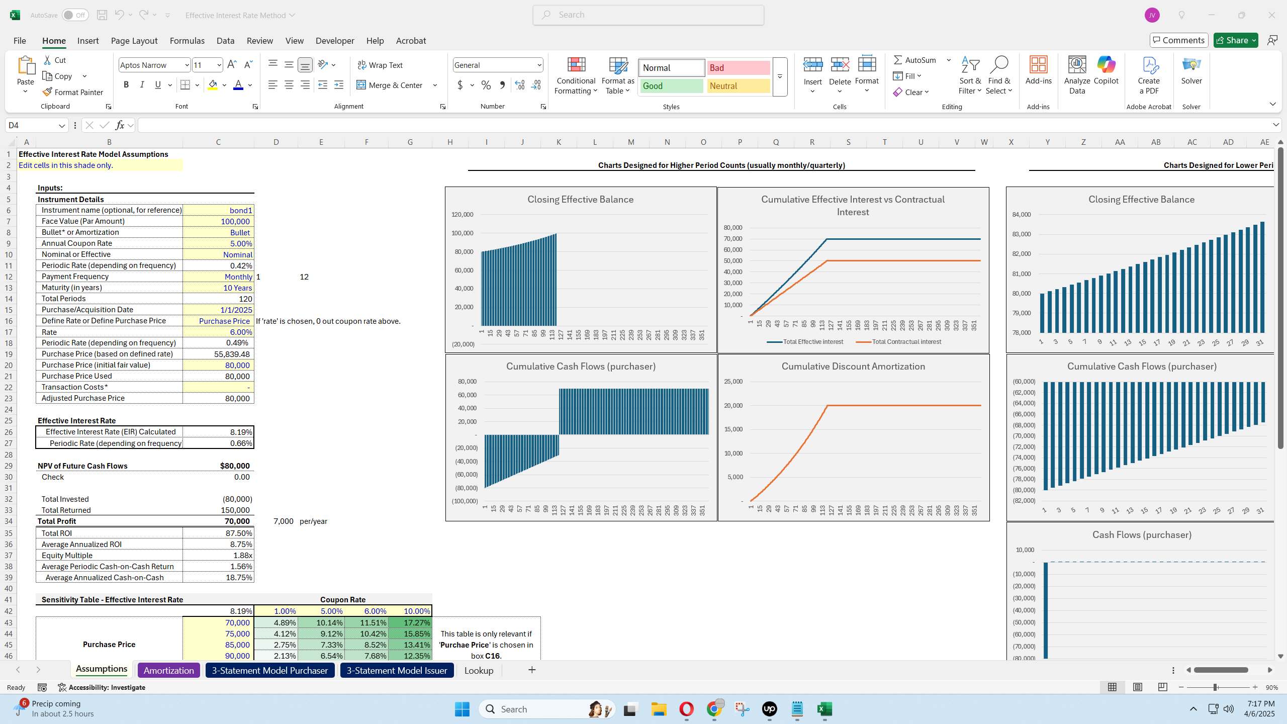Screen dimensions: 1287x724
Task: Click the Share button
Action: (x=1234, y=40)
